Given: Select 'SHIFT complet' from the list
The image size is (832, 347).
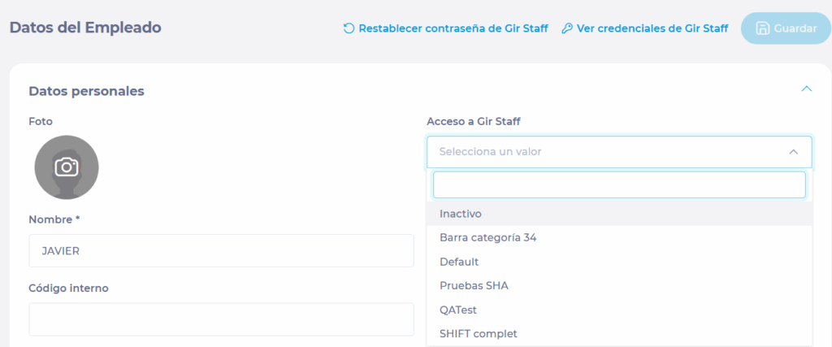Looking at the screenshot, I should [x=478, y=333].
